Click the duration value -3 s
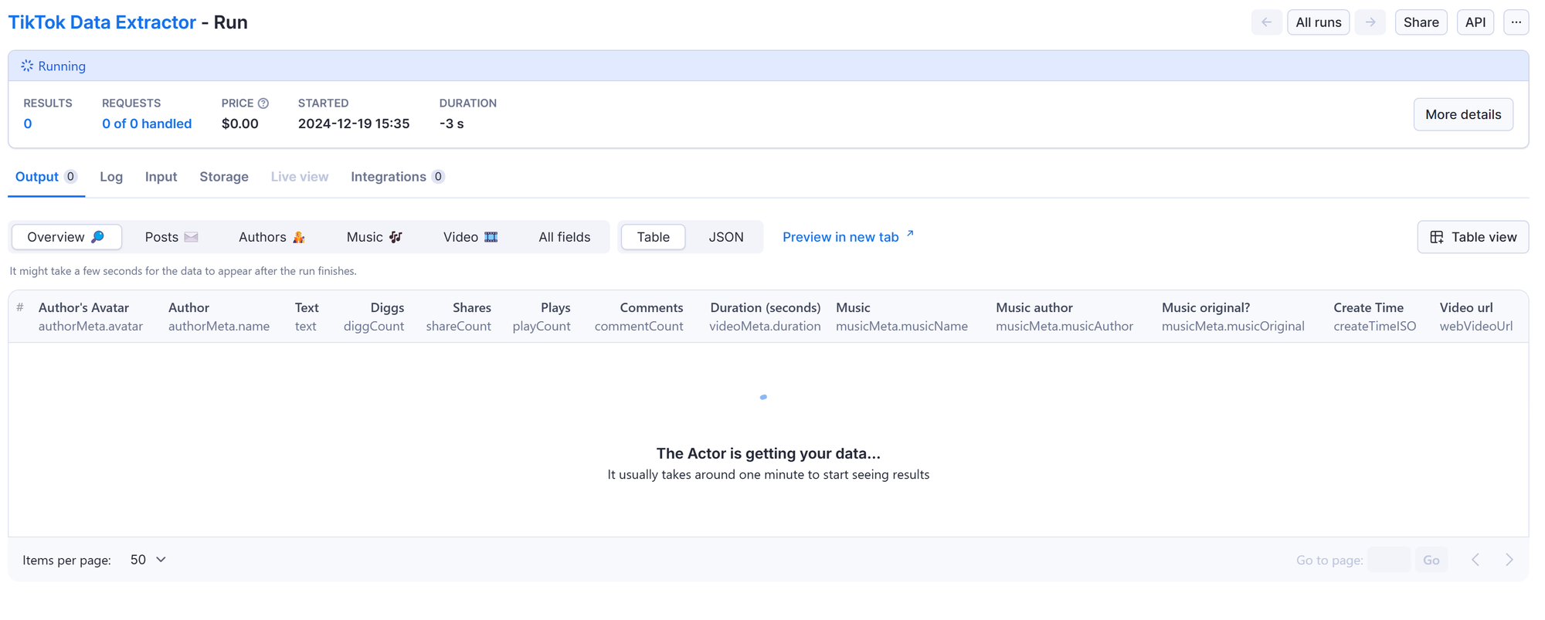The image size is (1545, 620). pyautogui.click(x=452, y=124)
